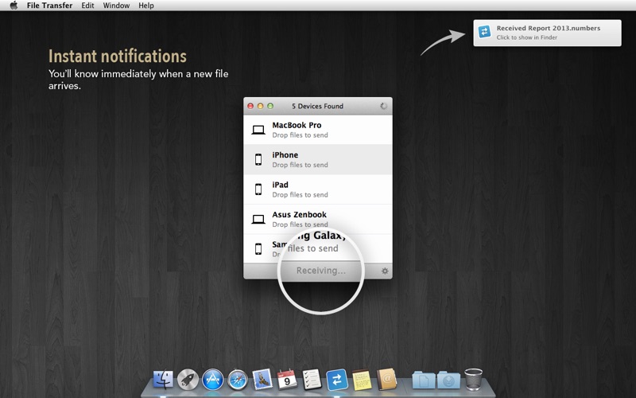Screen dimensions: 636x398
Task: Select the iPad device row
Action: [317, 189]
